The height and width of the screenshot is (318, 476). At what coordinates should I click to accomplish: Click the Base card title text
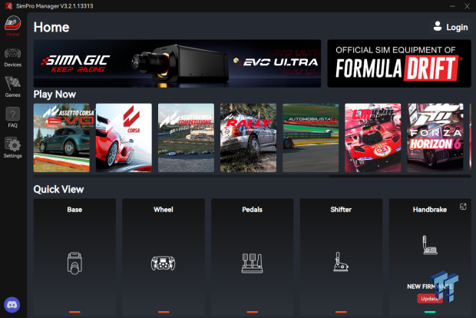(74, 210)
